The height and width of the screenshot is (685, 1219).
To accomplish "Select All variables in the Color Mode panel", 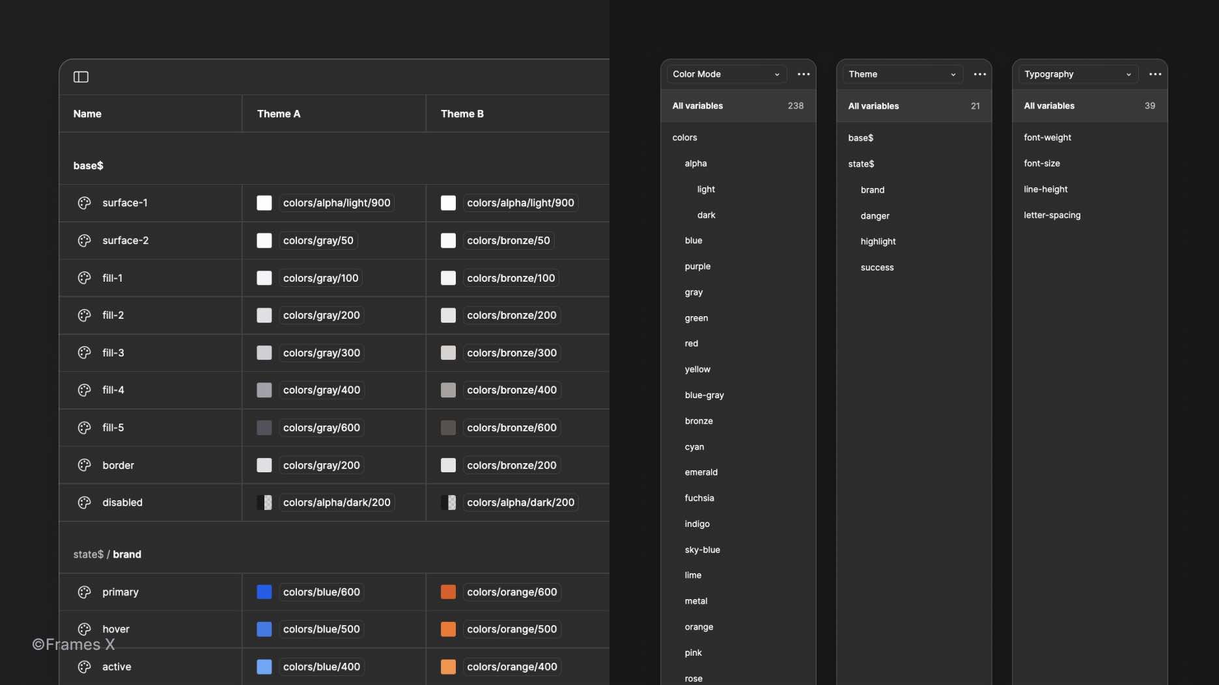I will pos(697,105).
